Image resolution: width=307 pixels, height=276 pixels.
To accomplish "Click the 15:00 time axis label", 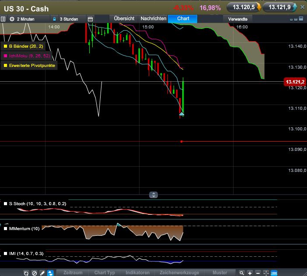I will 148,27.
